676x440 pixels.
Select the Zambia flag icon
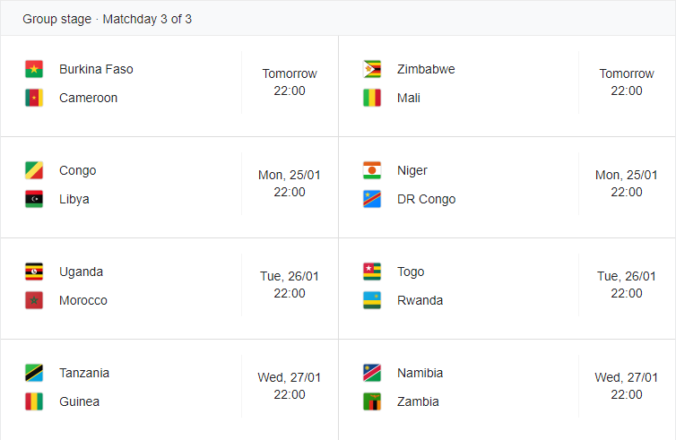[372, 401]
